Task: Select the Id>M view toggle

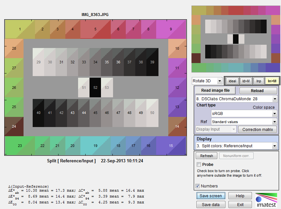Action: pos(246,81)
